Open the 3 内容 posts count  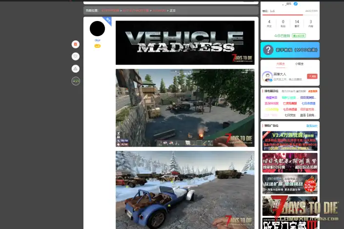click(x=311, y=23)
